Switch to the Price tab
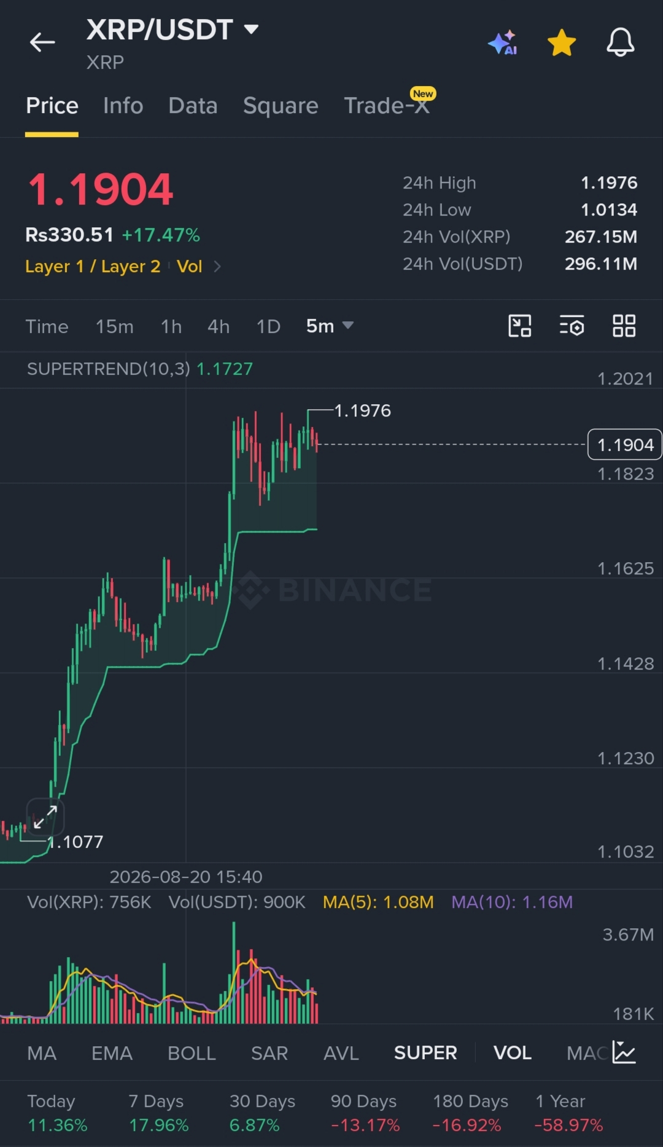 (x=52, y=106)
